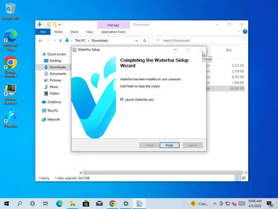The width and height of the screenshot is (278, 209).
Task: Select the Microsoft Edge desktop shortcut
Action: coord(11,40)
